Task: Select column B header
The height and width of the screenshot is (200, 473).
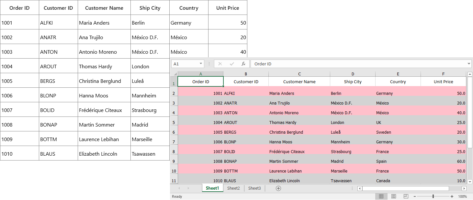Action: coord(246,74)
